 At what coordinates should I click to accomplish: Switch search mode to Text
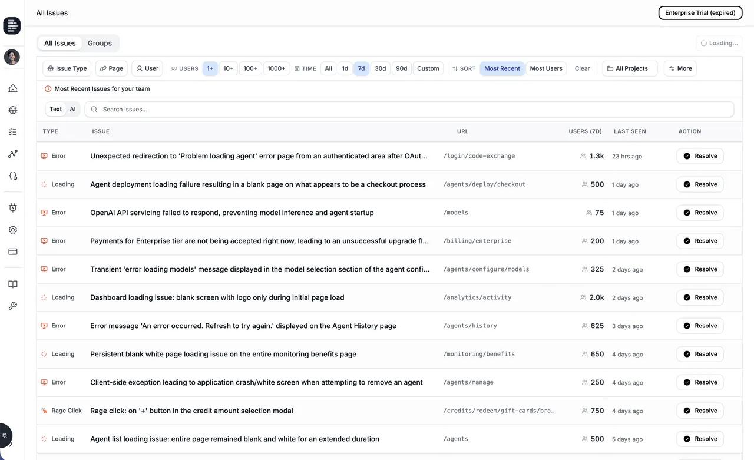56,109
